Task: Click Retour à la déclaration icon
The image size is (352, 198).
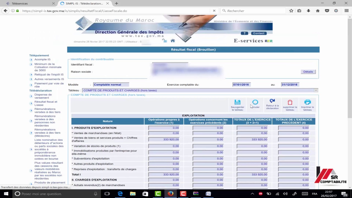Action: pos(272,101)
